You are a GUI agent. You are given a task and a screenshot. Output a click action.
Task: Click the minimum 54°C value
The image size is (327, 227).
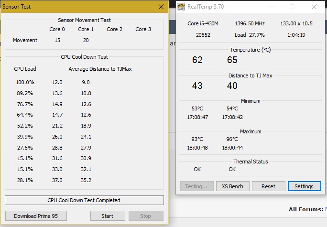coord(232,108)
